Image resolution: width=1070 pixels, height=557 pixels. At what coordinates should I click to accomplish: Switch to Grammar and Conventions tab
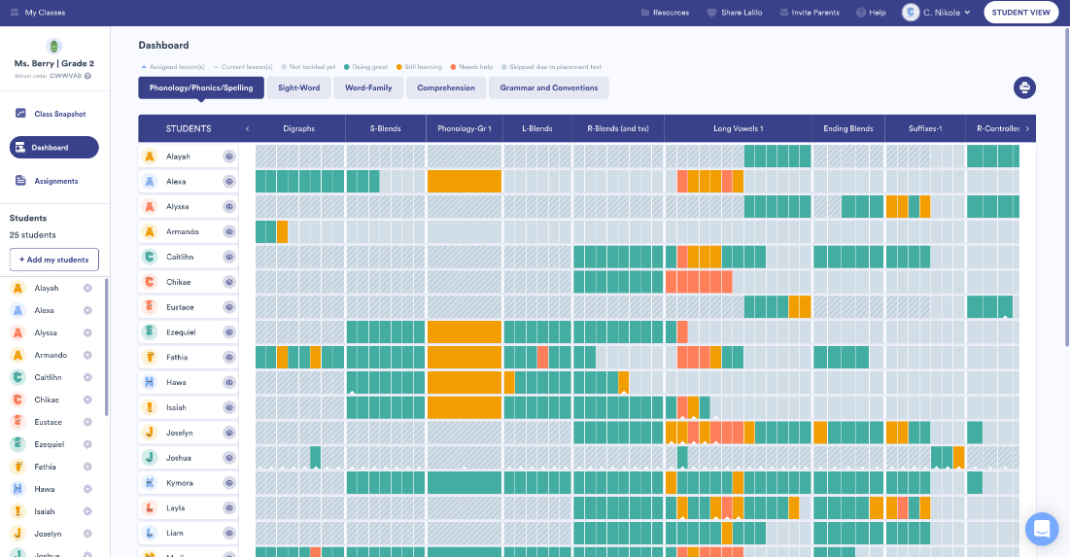[x=549, y=87]
